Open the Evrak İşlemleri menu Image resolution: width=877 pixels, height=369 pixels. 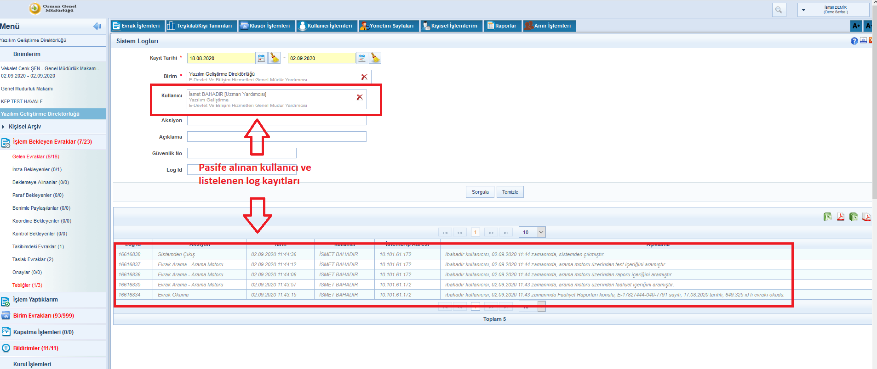(137, 26)
